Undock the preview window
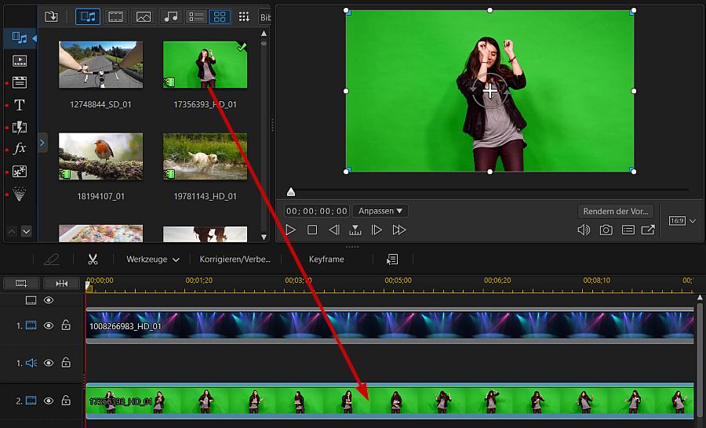This screenshot has height=428, width=706. click(x=648, y=230)
